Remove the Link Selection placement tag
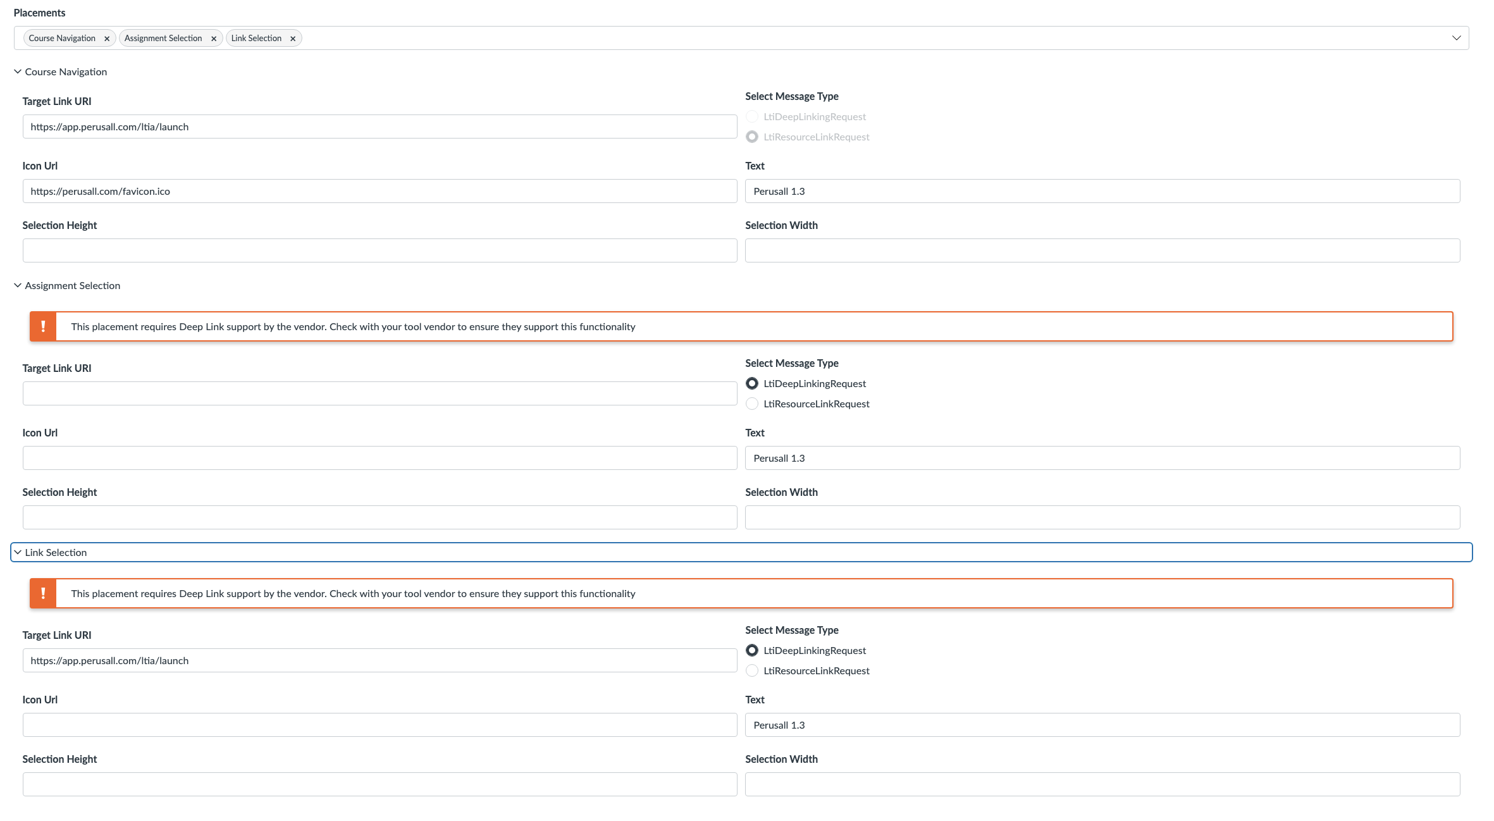The image size is (1494, 821). click(x=293, y=38)
